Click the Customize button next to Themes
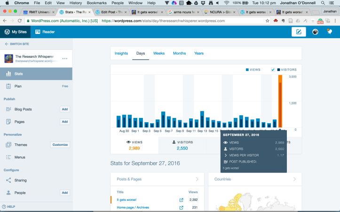Screen dimensions: 340x212 (60, 145)
